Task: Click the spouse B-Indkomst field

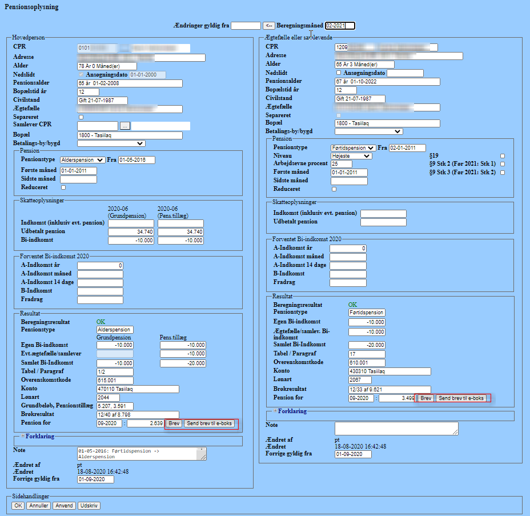Action: (348, 274)
